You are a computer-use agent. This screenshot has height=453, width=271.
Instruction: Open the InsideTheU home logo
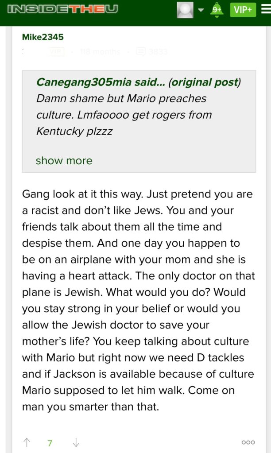[63, 10]
